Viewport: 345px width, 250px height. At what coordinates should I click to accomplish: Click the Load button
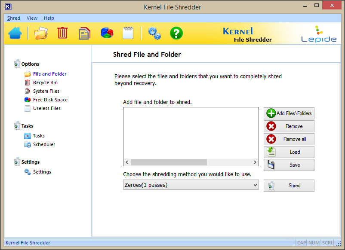click(289, 152)
